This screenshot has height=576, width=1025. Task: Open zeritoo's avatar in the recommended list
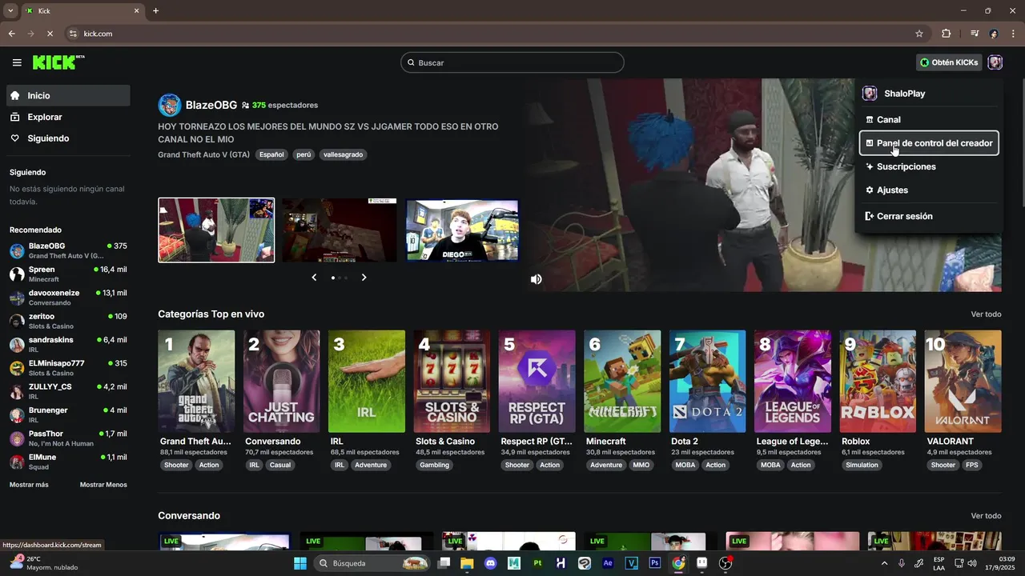(x=17, y=322)
